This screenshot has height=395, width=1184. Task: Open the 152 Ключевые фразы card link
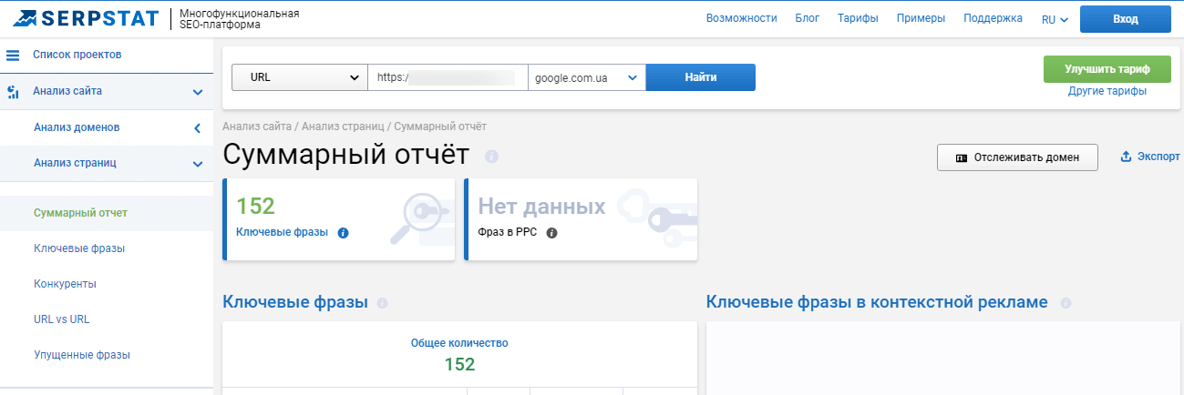coord(282,232)
